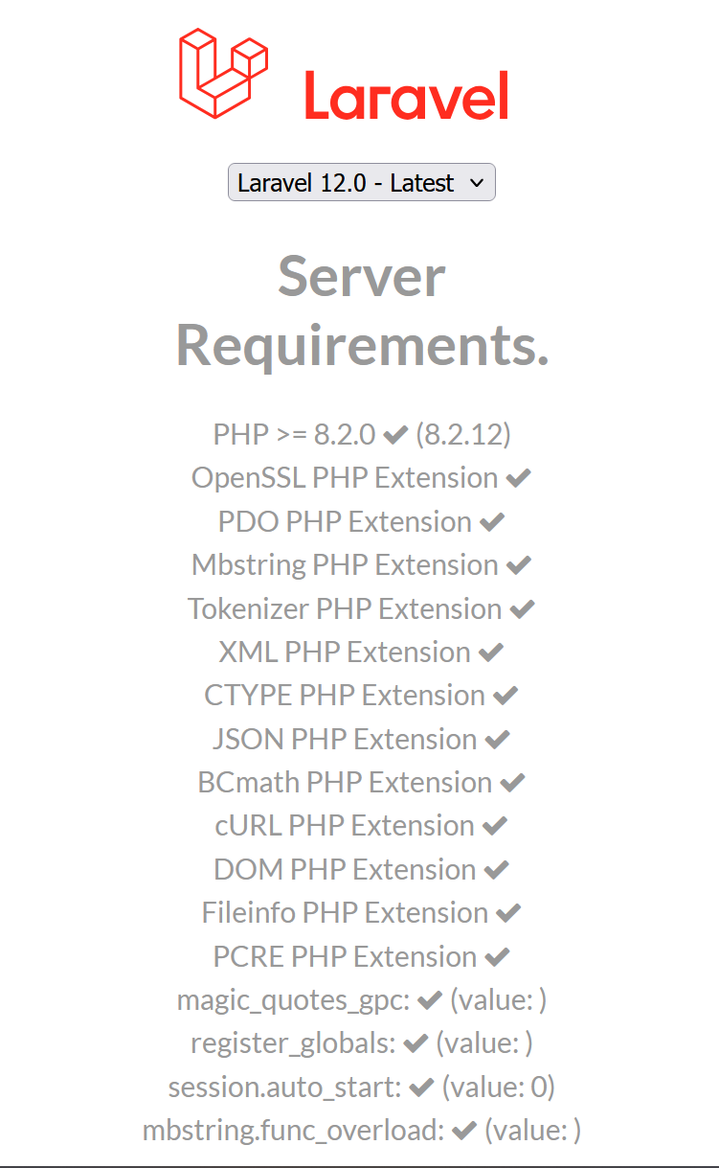Click the Laravel cube logo icon
719x1168 pixels.
[x=222, y=74]
